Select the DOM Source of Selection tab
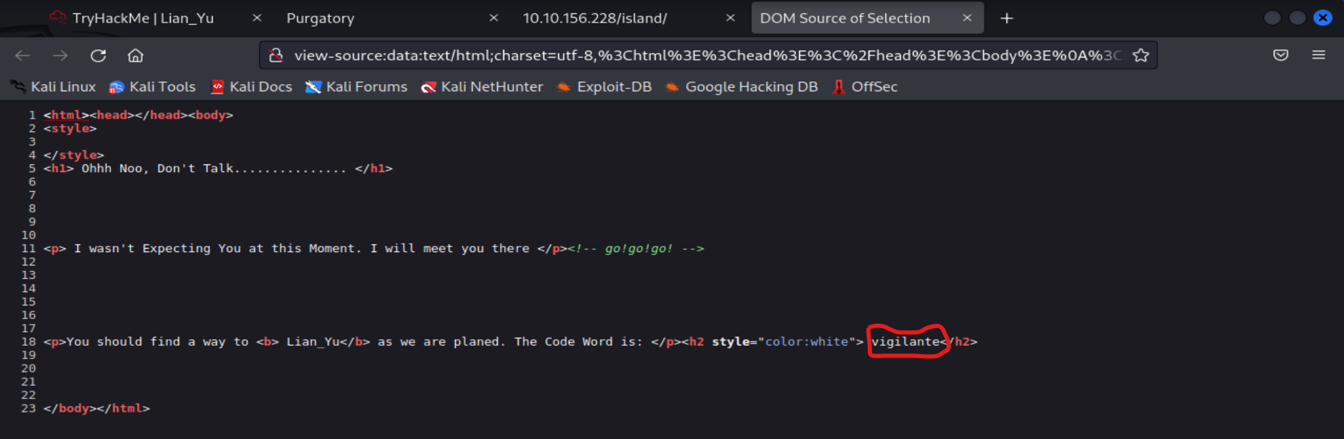 (x=845, y=18)
